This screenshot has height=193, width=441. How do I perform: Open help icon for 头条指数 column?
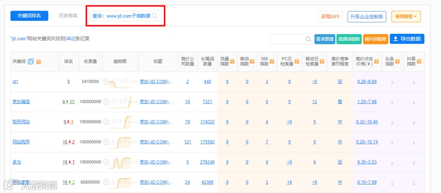398,61
